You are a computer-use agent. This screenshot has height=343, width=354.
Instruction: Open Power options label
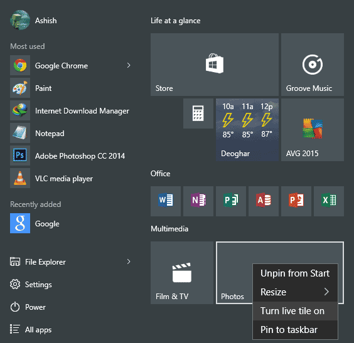click(35, 307)
